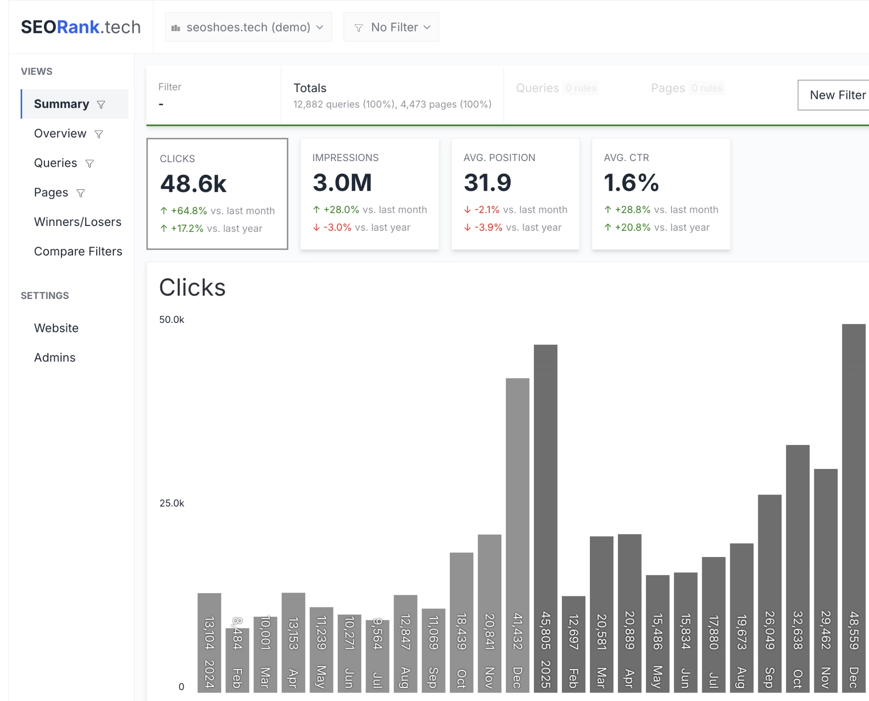The width and height of the screenshot is (869, 701).
Task: Expand the No Filter dropdown
Action: pos(391,27)
